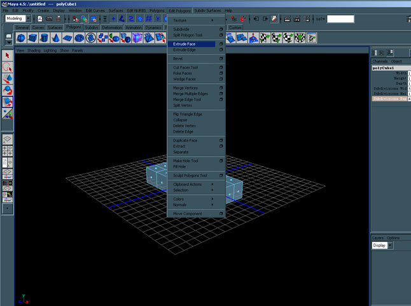Open the Bevel option box
The height and width of the screenshot is (306, 411).
tap(221, 58)
